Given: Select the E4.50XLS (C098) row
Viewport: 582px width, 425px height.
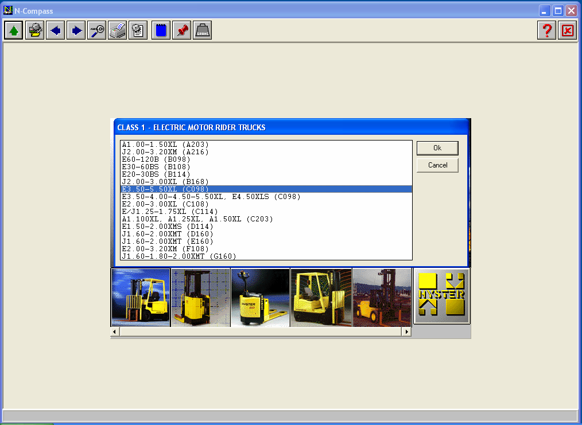Looking at the screenshot, I should point(266,197).
